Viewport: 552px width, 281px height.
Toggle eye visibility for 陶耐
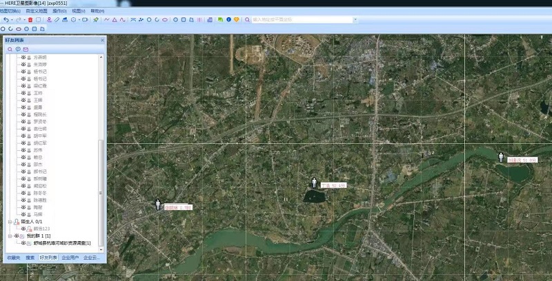pos(23,207)
